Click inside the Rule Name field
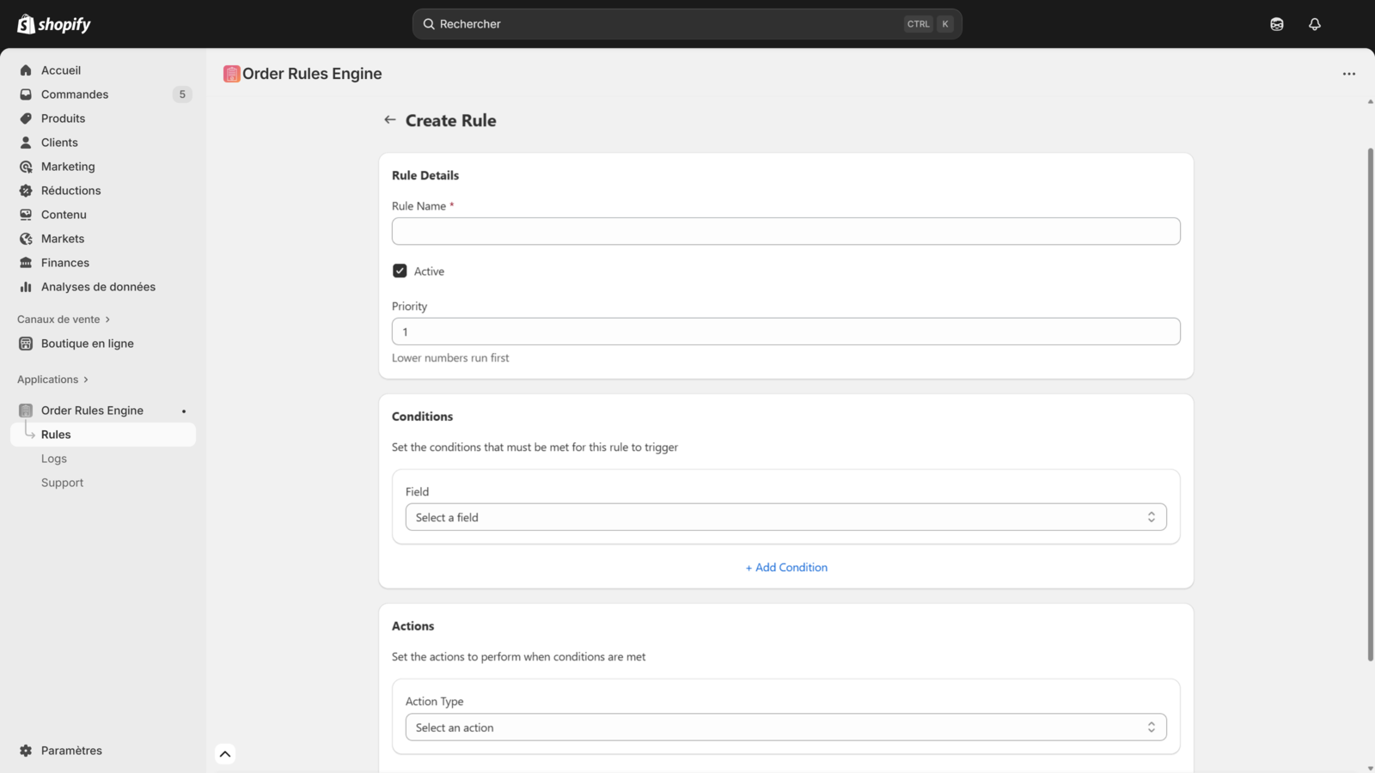Screen dimensions: 1375x773 click(785, 230)
